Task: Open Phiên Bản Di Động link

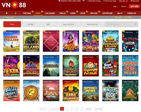Action: 94,1
